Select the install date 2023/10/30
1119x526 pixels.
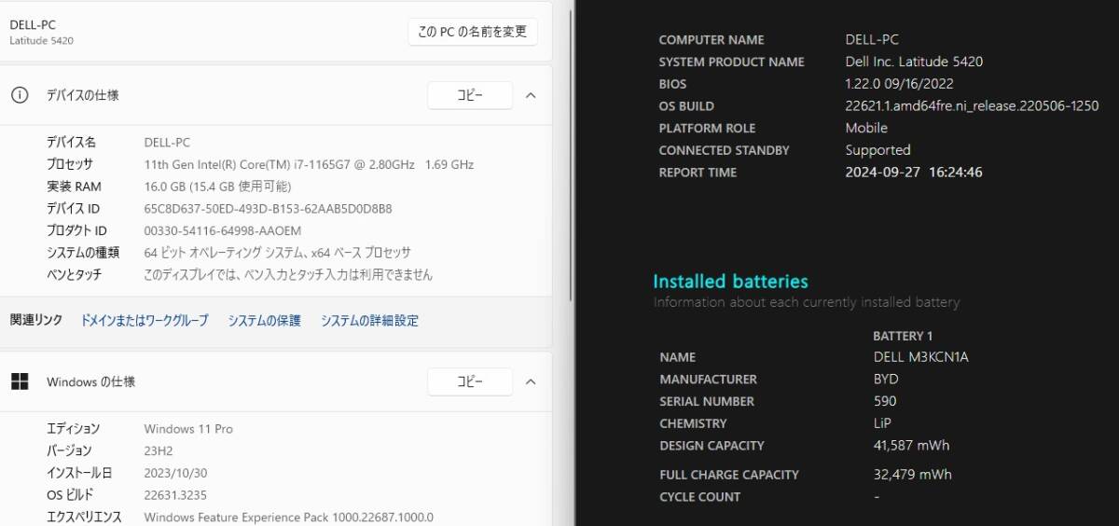[175, 473]
